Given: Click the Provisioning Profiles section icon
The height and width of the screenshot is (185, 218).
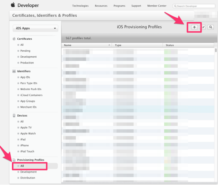Looking at the screenshot, I should pos(14,160).
